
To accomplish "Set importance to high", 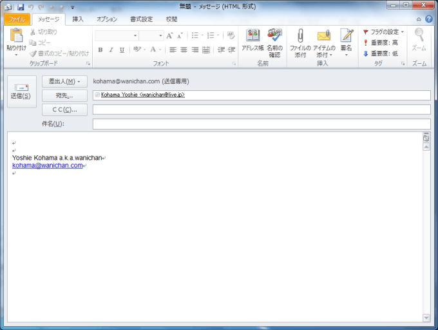I will pyautogui.click(x=381, y=43).
